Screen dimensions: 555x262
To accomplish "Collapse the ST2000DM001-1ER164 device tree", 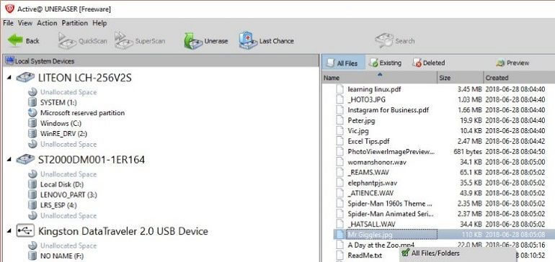I will tap(9, 160).
